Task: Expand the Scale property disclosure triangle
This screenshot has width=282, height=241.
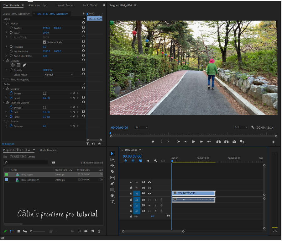Action: tap(6, 33)
